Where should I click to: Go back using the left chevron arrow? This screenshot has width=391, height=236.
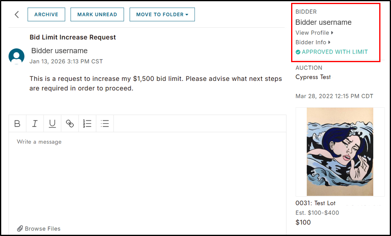(17, 15)
